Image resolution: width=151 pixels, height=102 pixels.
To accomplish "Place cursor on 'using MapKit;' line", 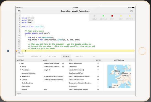I will point(28,22).
